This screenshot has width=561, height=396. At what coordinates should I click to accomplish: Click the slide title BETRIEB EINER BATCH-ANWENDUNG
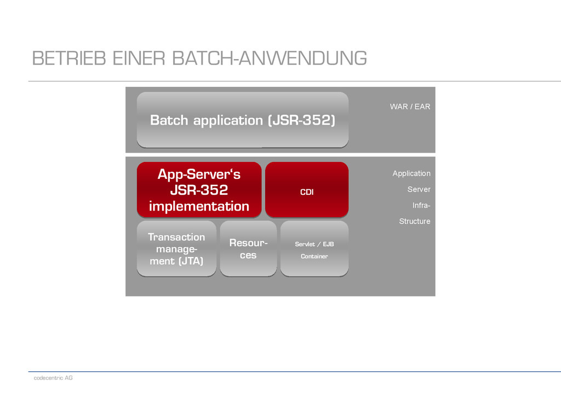point(199,58)
